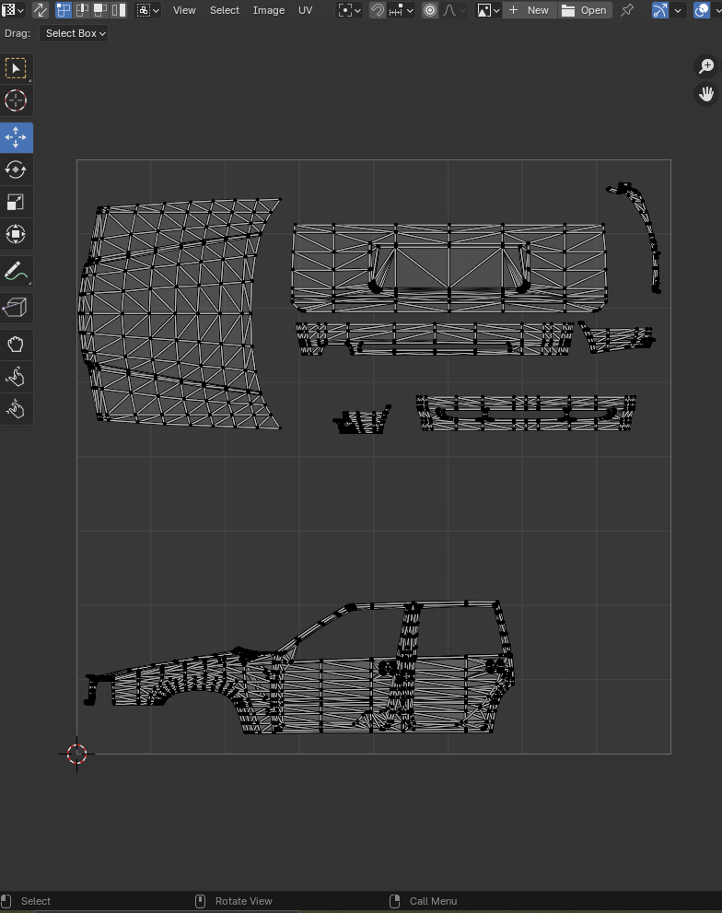Click New to create an image
The width and height of the screenshot is (722, 913).
tap(530, 10)
